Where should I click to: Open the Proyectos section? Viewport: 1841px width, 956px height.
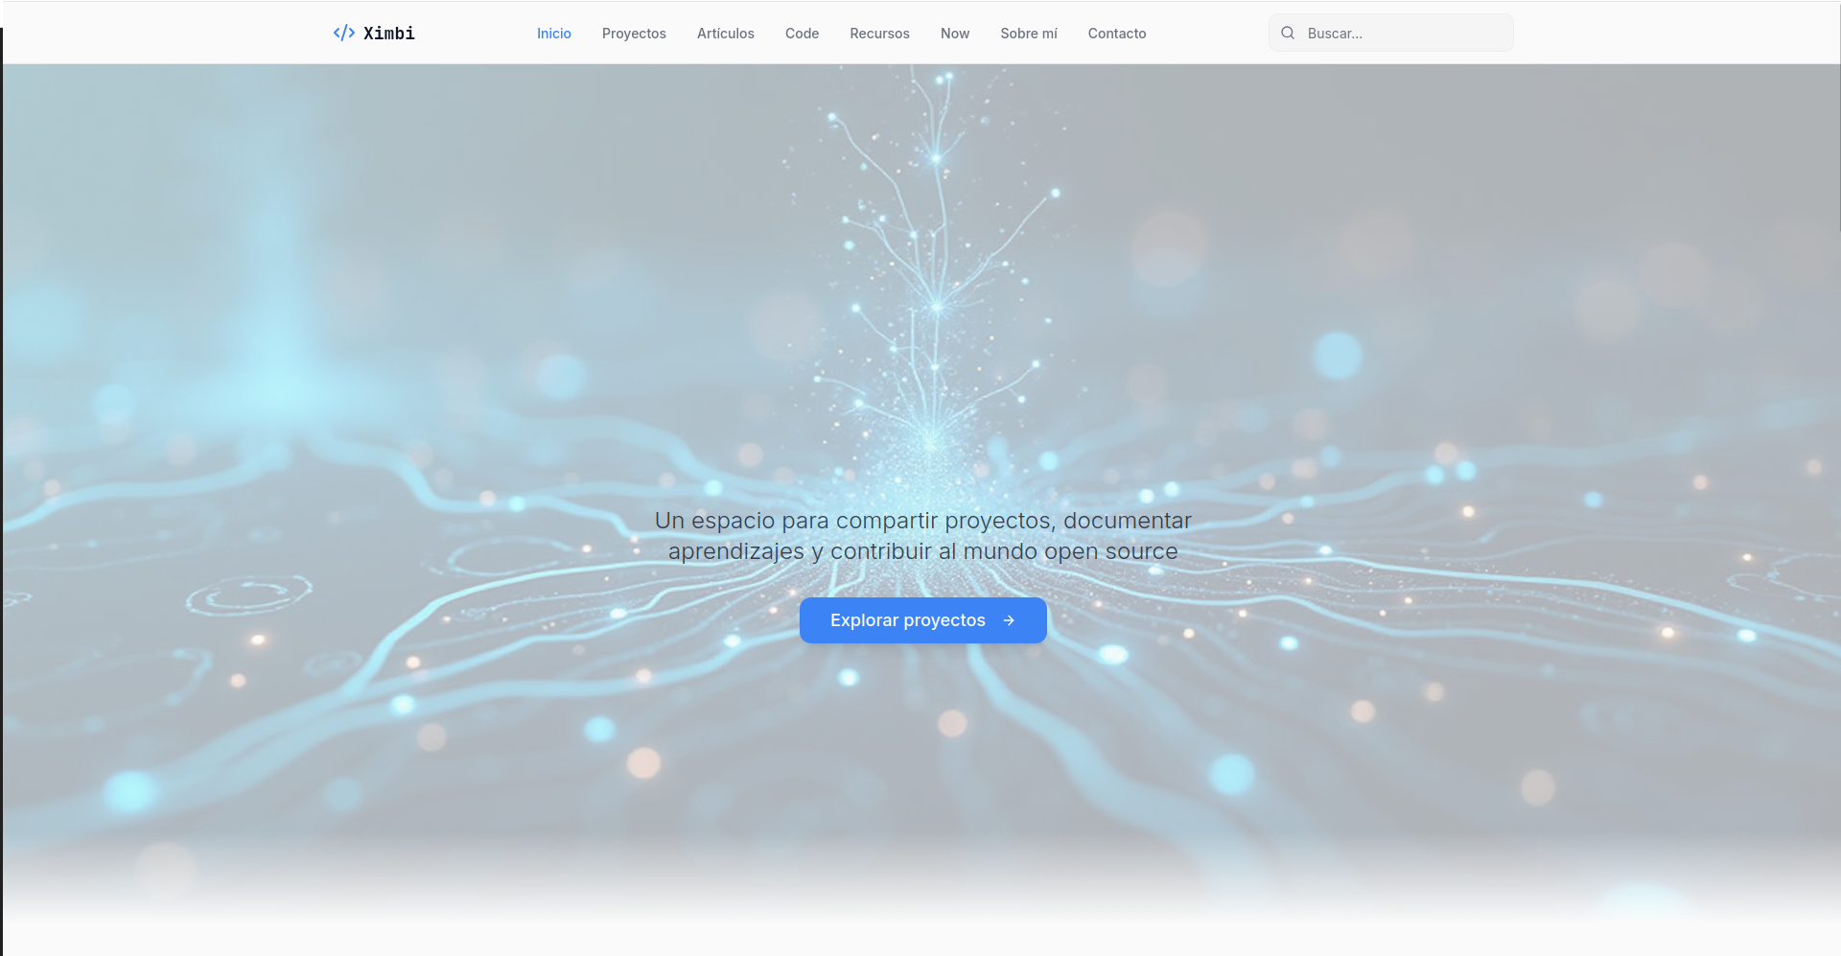(x=634, y=34)
